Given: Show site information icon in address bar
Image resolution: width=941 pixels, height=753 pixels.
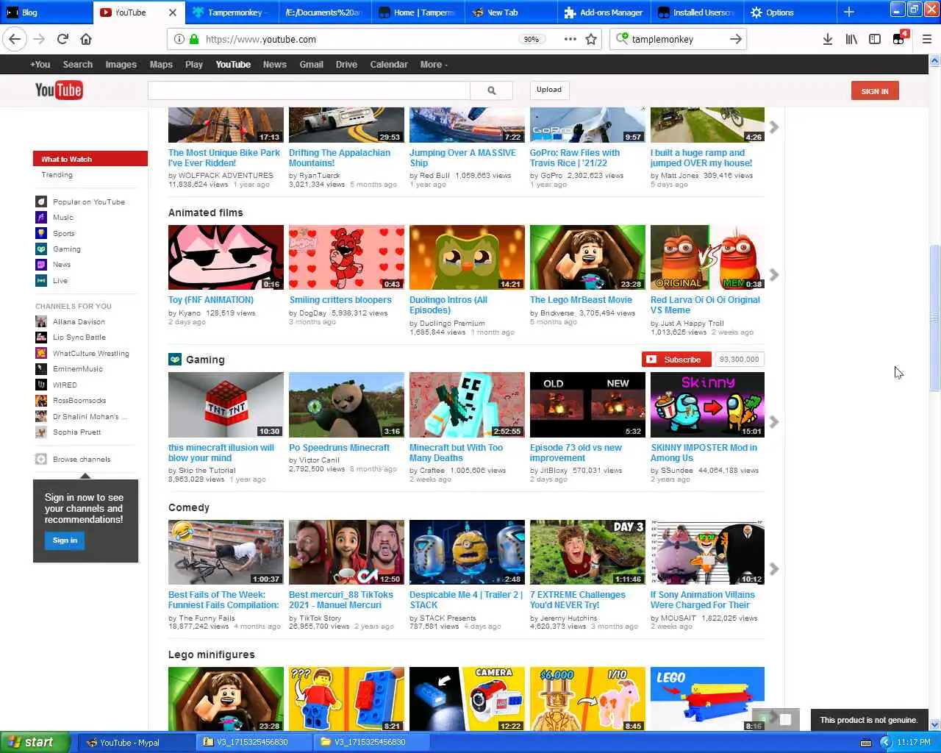Looking at the screenshot, I should click(x=179, y=39).
